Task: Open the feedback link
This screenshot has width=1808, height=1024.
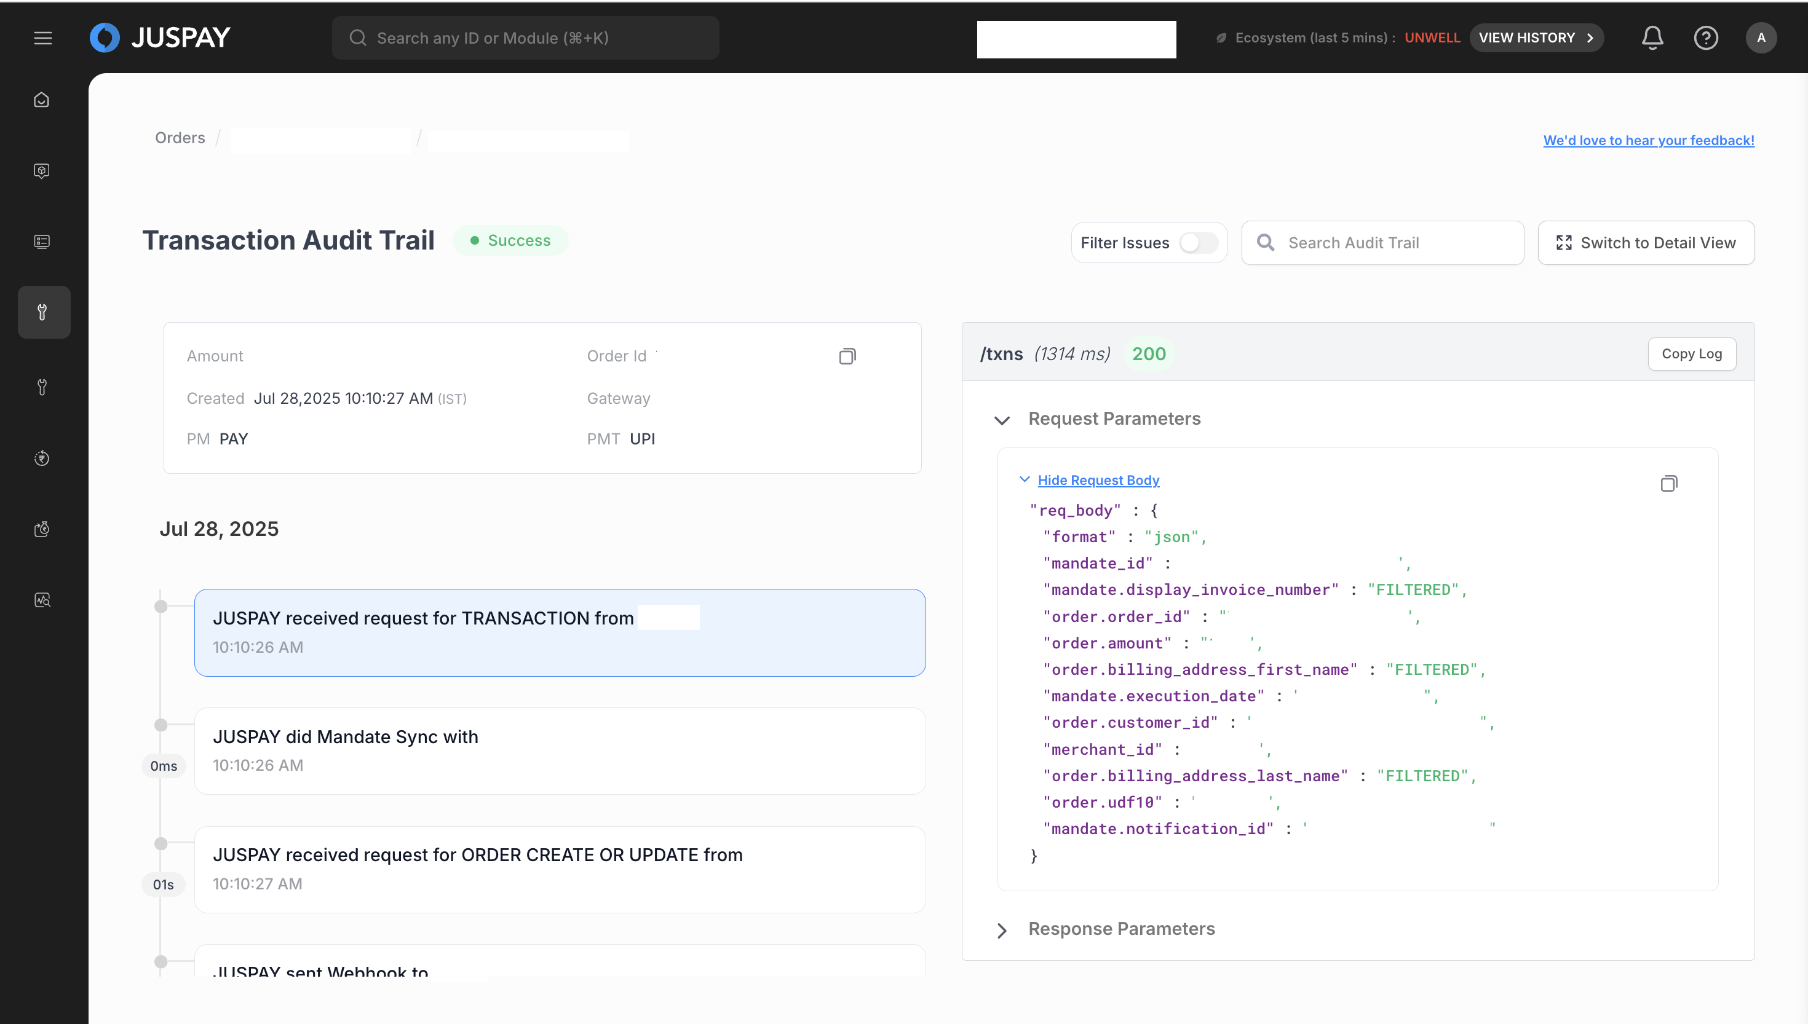Action: click(x=1648, y=141)
